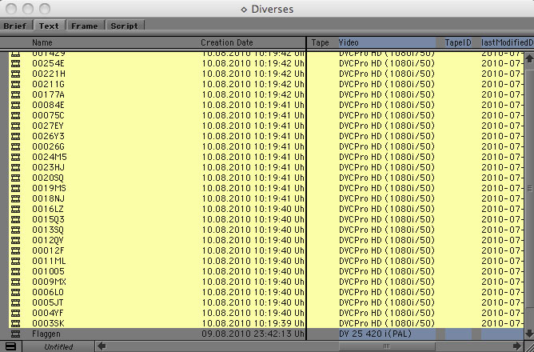
Task: Switch to the Frame tab
Action: point(84,26)
